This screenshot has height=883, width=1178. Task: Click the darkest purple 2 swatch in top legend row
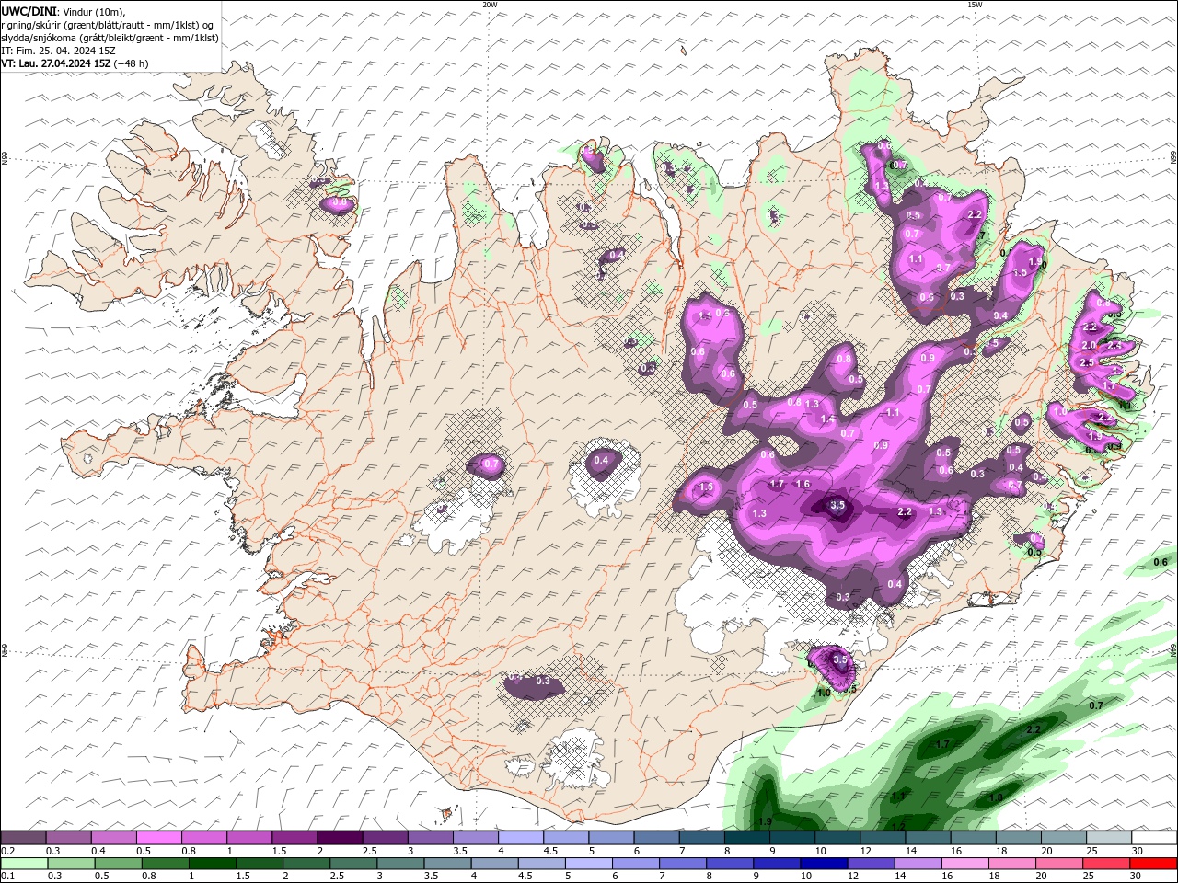(340, 838)
